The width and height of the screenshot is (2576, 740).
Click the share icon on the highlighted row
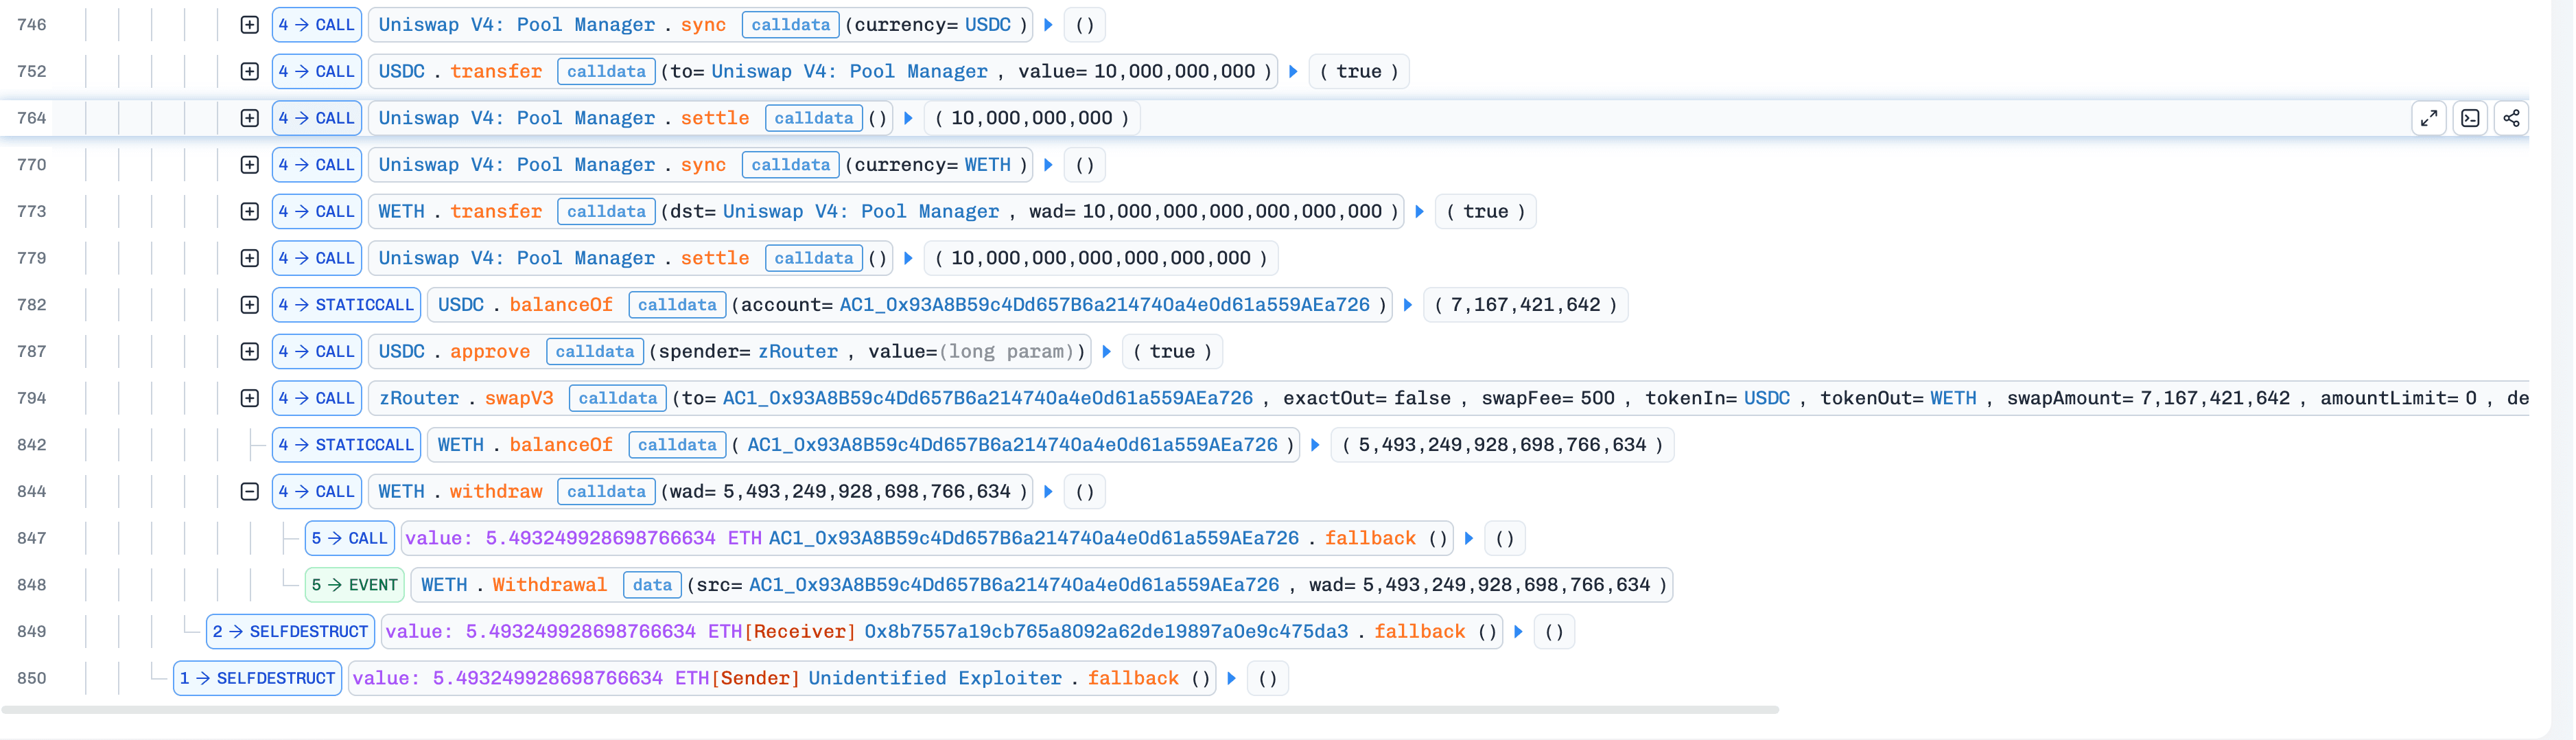click(2511, 118)
